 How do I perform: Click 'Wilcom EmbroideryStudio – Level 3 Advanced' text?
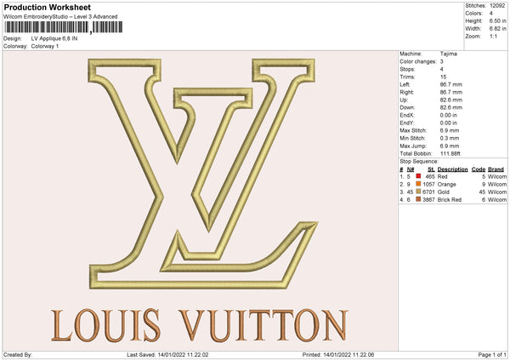coord(60,16)
